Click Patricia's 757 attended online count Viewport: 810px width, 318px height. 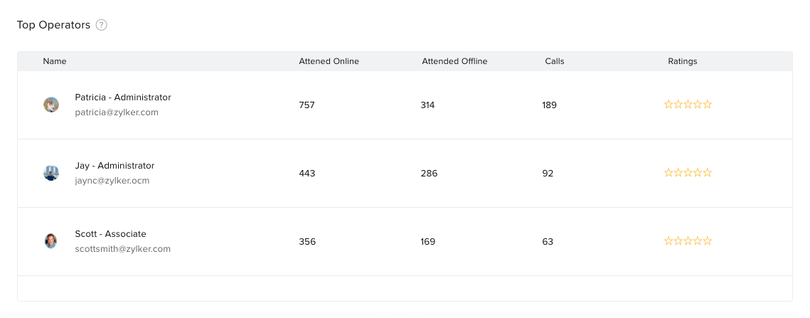tap(307, 105)
